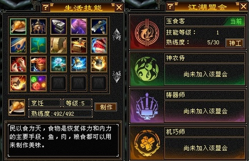Click the 神工 button

[235, 43]
